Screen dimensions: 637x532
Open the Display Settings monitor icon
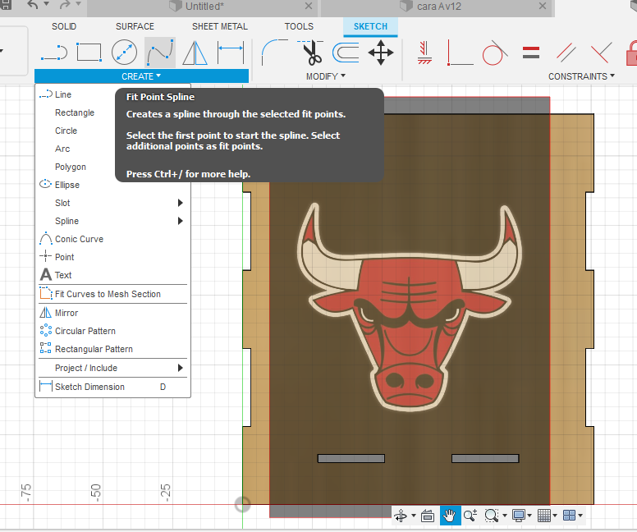coord(519,516)
